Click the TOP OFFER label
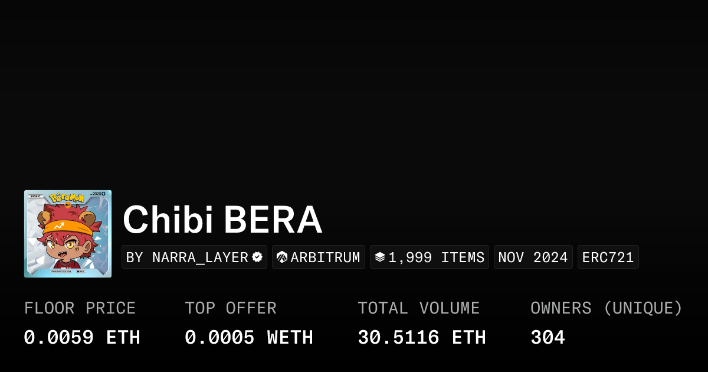This screenshot has width=708, height=372. 231,308
